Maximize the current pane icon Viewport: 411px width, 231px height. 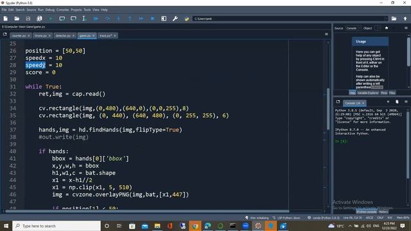click(x=164, y=19)
